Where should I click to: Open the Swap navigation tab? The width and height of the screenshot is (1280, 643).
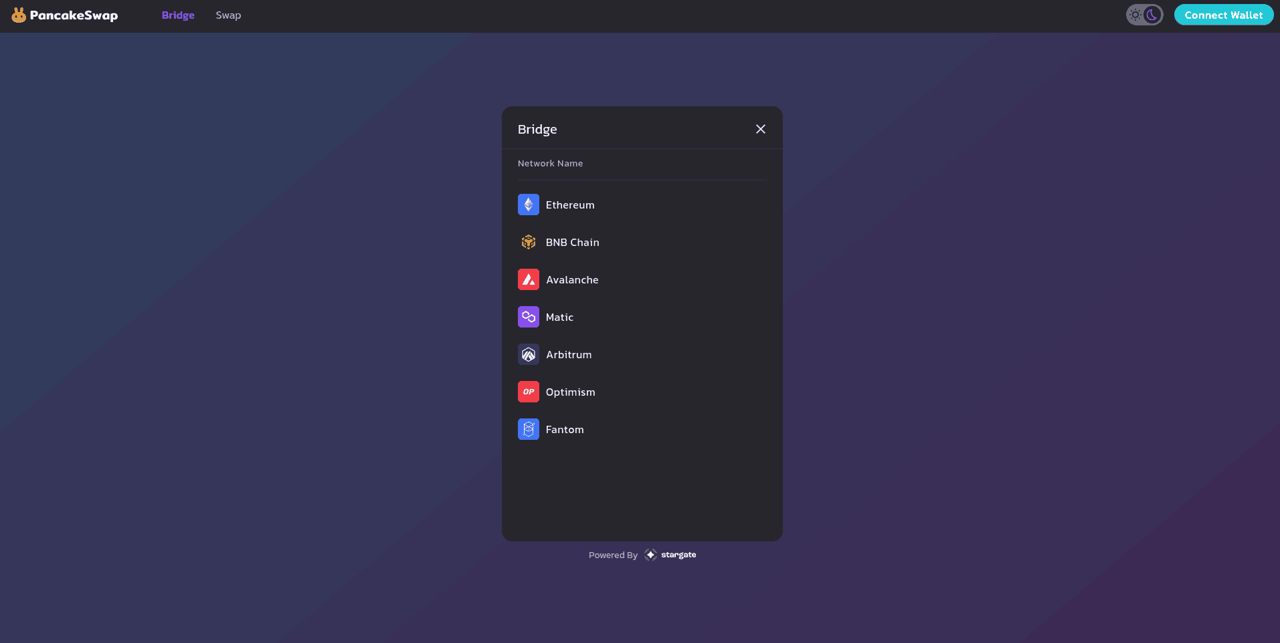point(228,15)
